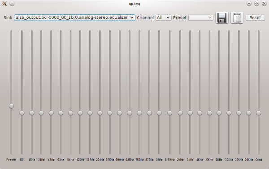Click the 94Hz band slider handle
Image resolution: width=269 pixels, height=169 pixels.
point(70,113)
